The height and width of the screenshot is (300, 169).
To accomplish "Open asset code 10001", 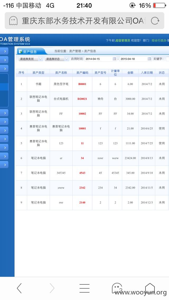I will click(82, 129).
